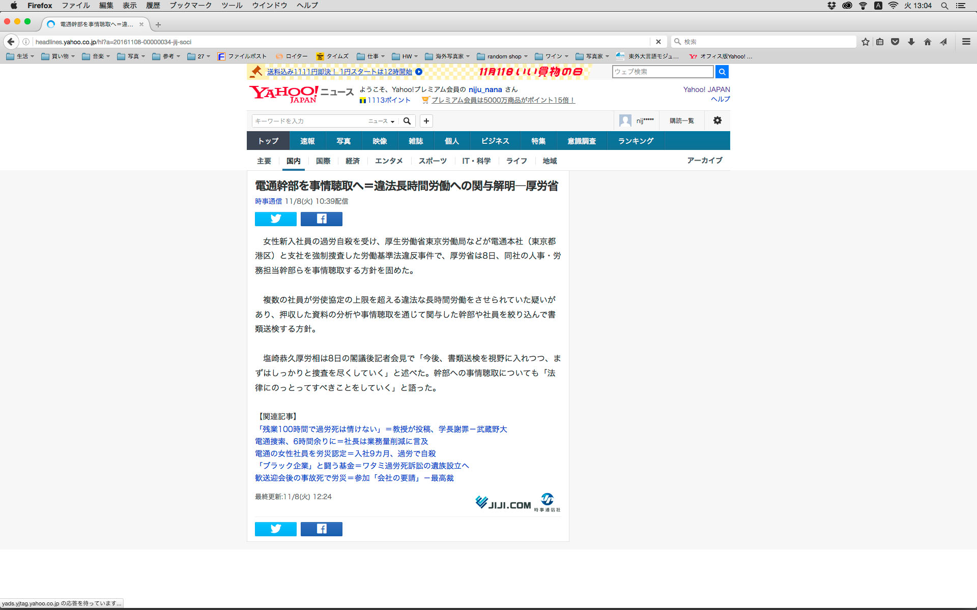Click the bottom Facebook share button
This screenshot has width=977, height=610.
tap(321, 529)
